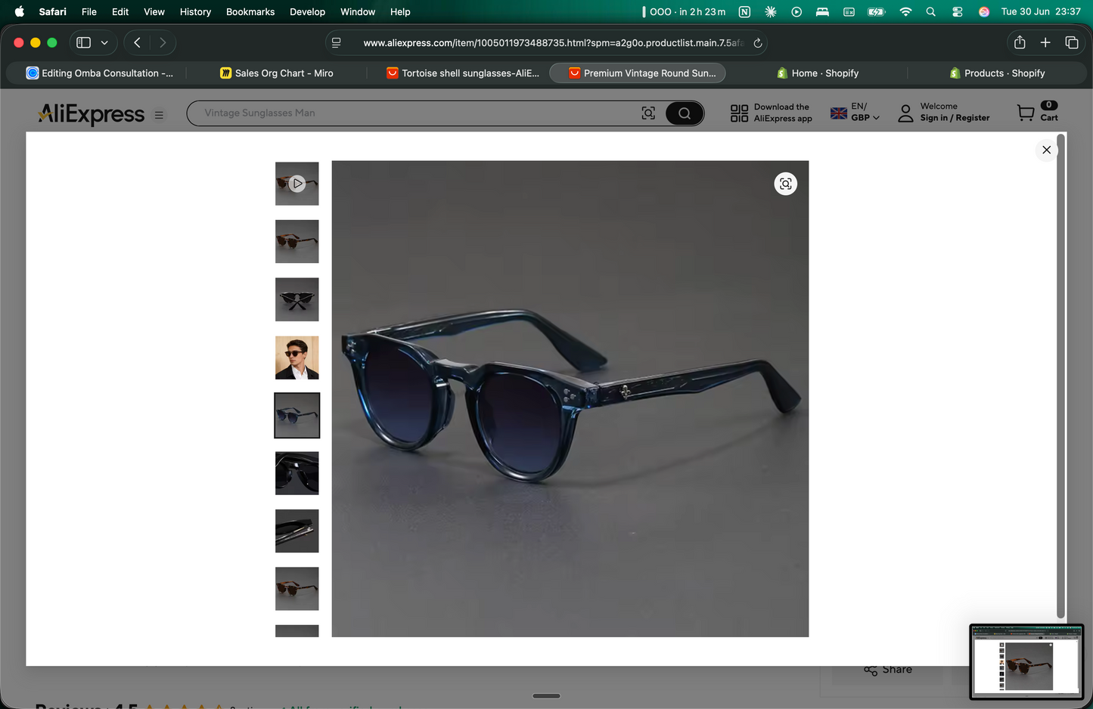Select the model wearing sunglasses thumbnail
The height and width of the screenshot is (709, 1093).
coord(297,358)
